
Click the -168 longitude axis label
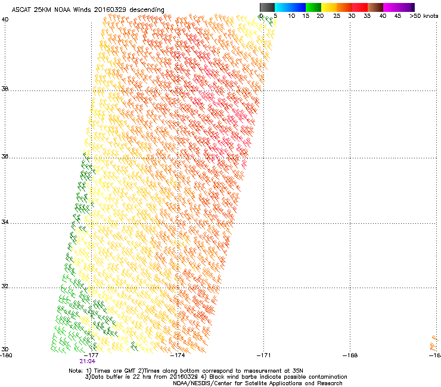coord(350,355)
